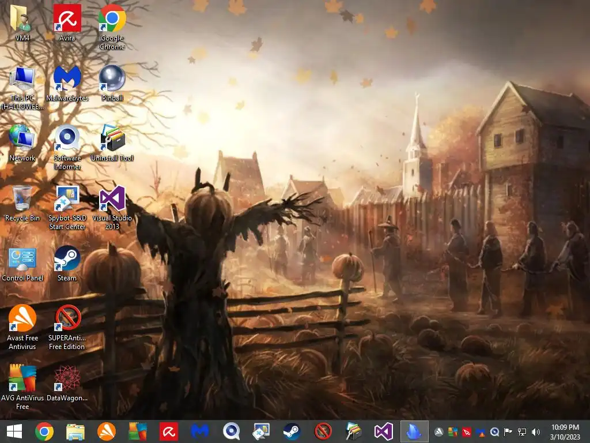Click the network connection tray icon

[x=522, y=432]
